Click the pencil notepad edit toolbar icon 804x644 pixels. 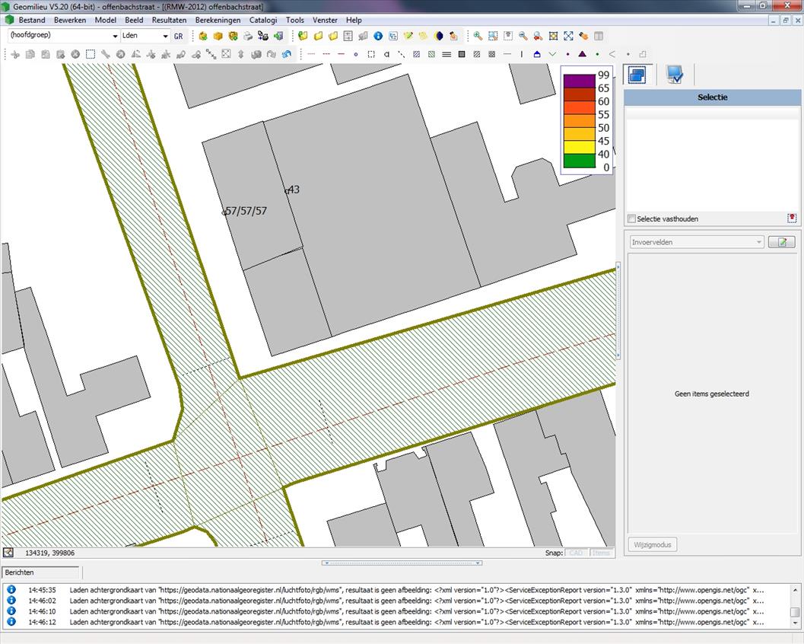[x=408, y=36]
